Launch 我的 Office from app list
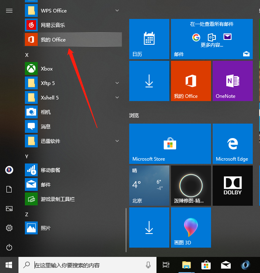This screenshot has width=260, height=273. click(x=73, y=39)
